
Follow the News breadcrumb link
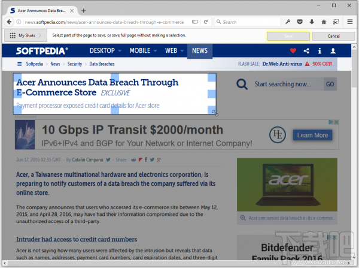55,64
